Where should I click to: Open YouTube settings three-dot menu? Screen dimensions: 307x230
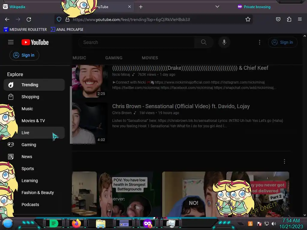tap(260, 42)
